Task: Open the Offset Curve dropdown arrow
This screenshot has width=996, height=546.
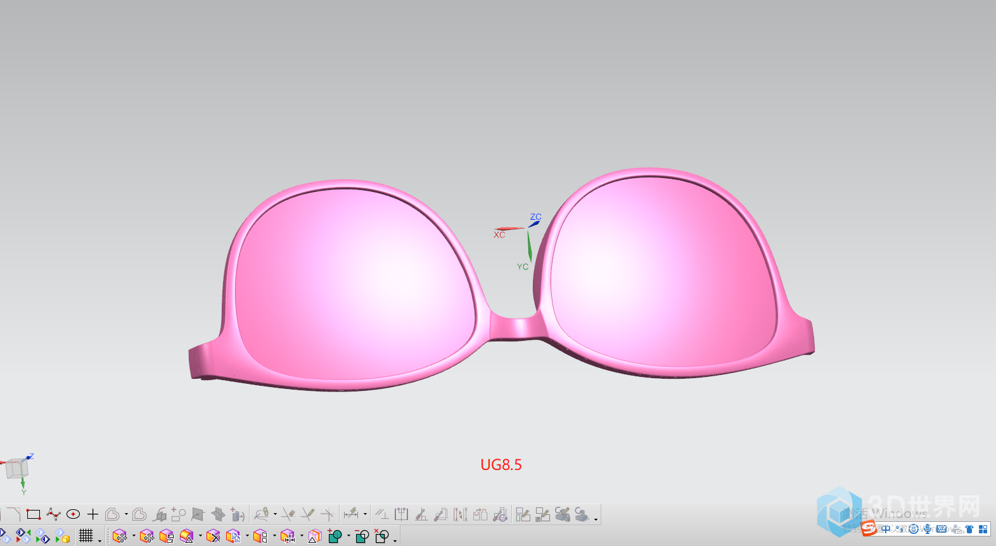Action: click(126, 514)
